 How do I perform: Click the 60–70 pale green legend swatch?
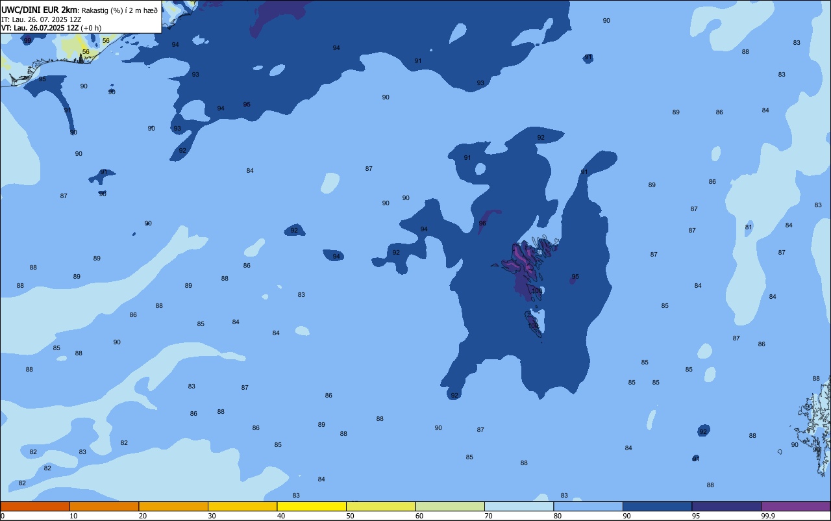pyautogui.click(x=450, y=506)
